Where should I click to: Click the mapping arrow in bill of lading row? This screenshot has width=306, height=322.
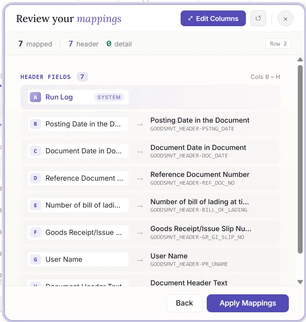point(140,206)
